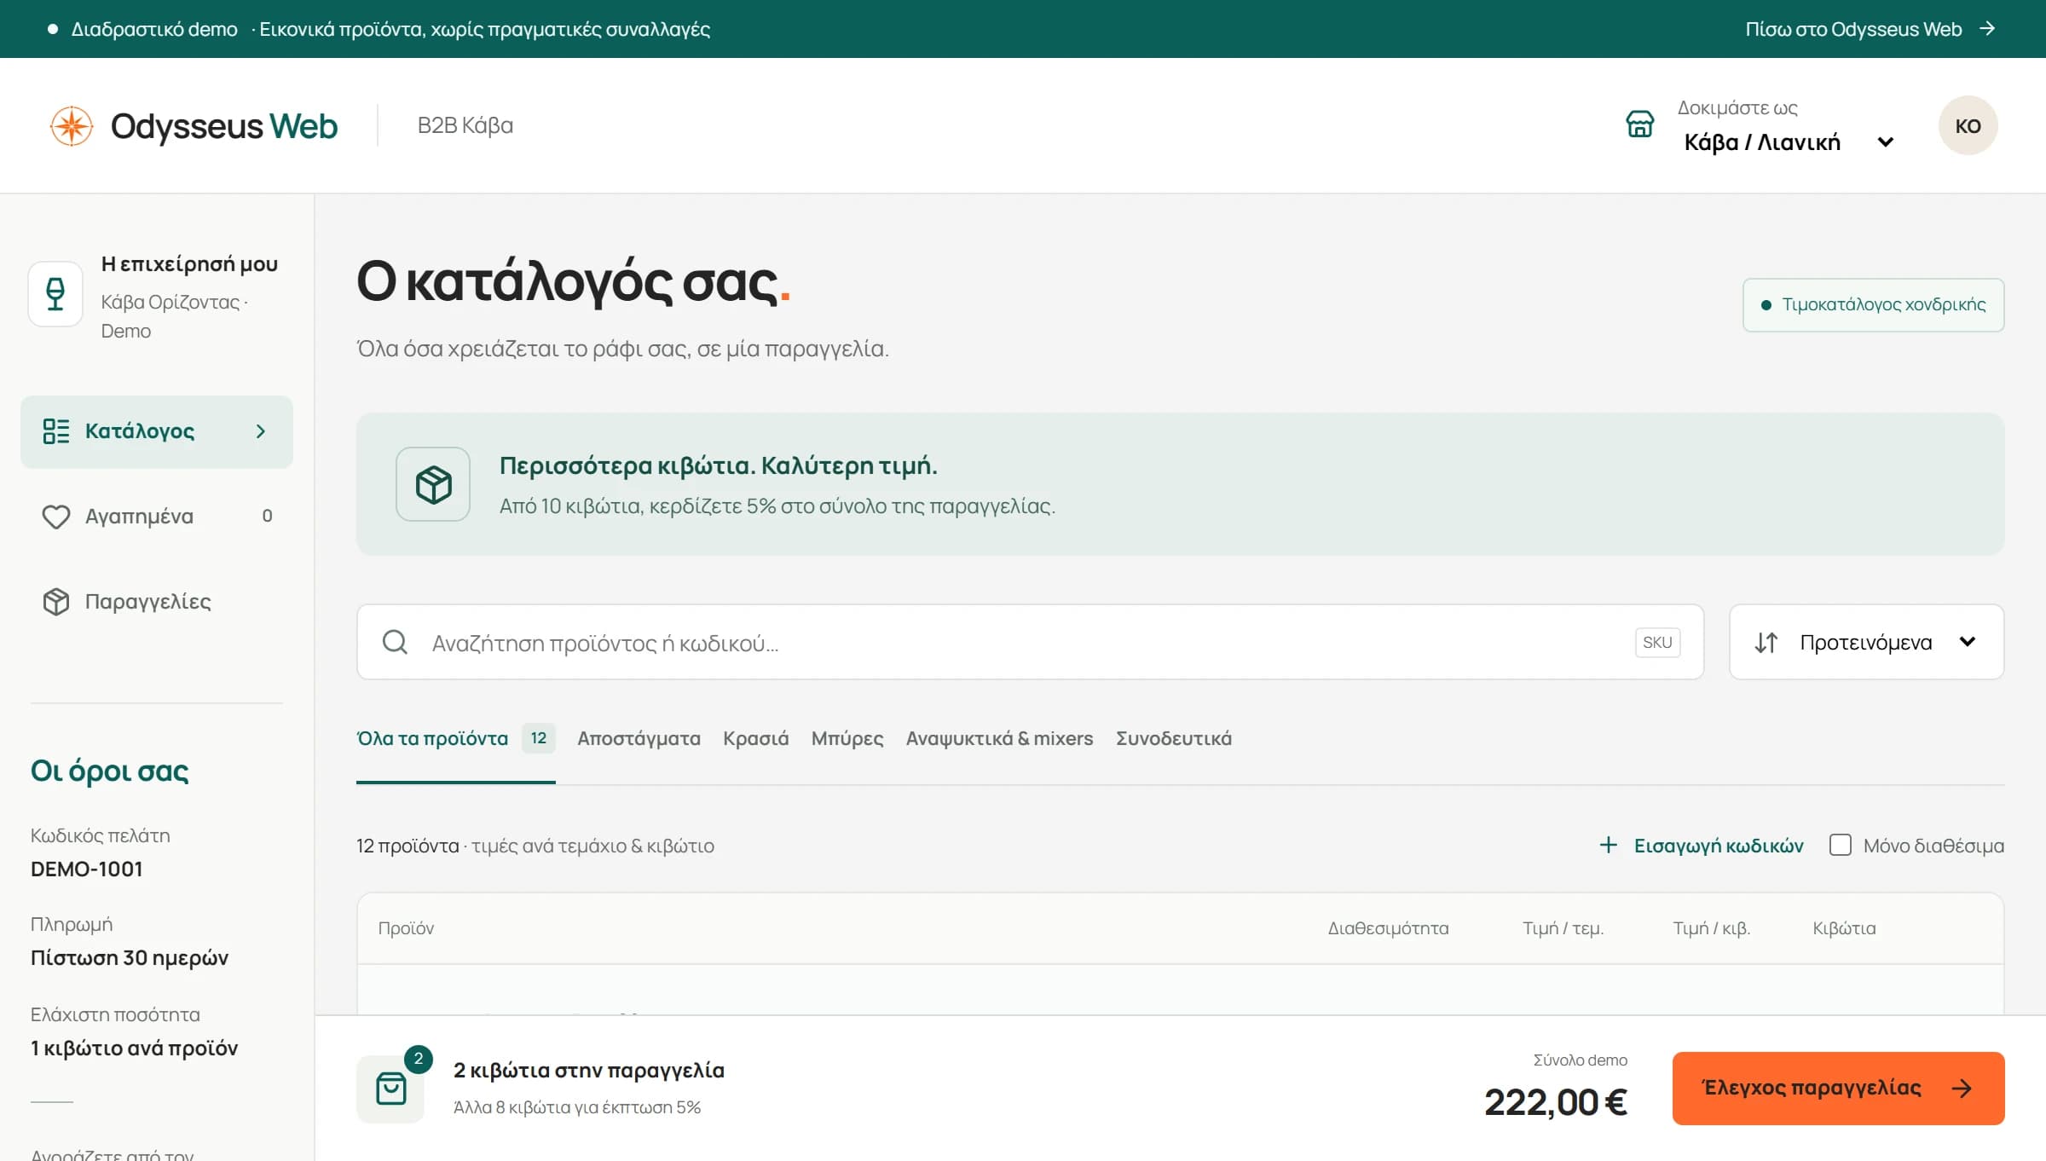Screen dimensions: 2046x1161
Task: Click the magnifier search icon
Action: 395,642
